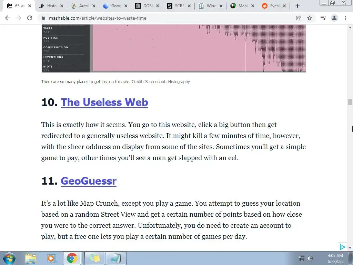The height and width of the screenshot is (265, 353).
Task: Click the AdChoices icon
Action: 342,247
